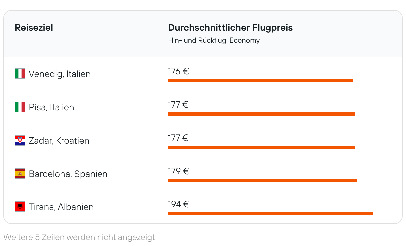Viewport: 406px width, 246px height.
Task: Open the Pisa, Italien destination
Action: coord(51,107)
